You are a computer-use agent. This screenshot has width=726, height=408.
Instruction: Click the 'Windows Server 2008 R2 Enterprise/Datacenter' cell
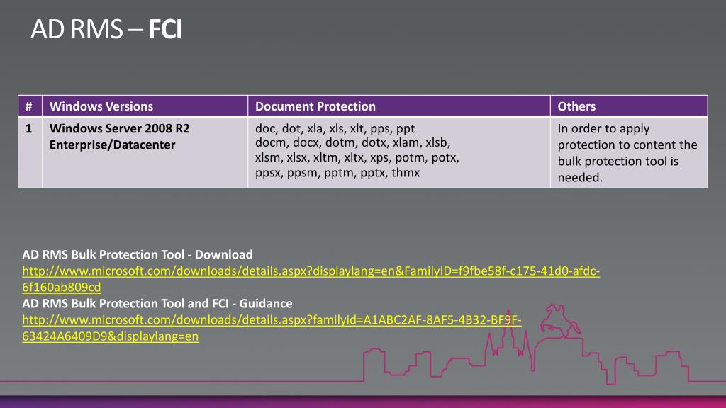click(145, 153)
